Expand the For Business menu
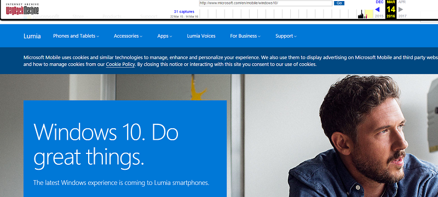The image size is (438, 197). click(x=245, y=36)
